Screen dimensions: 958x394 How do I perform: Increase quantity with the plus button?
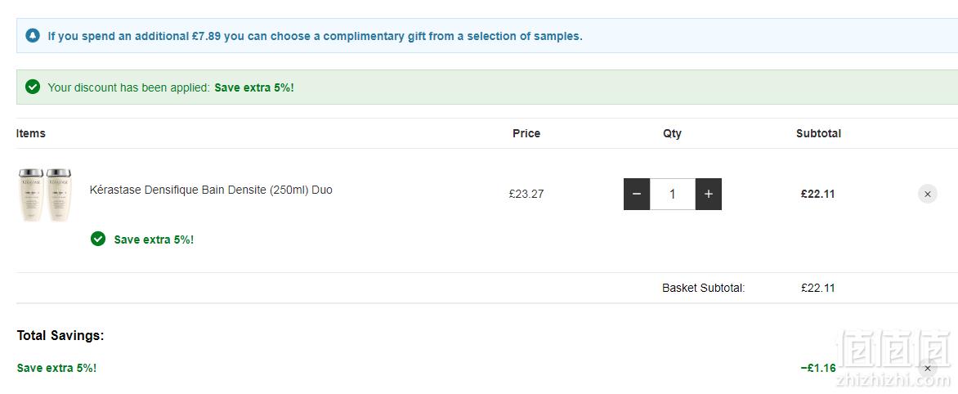pyautogui.click(x=709, y=195)
